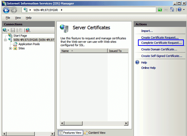Go back with the blue Back arrow
Viewport: 187px width, 136px height.
(6, 10)
